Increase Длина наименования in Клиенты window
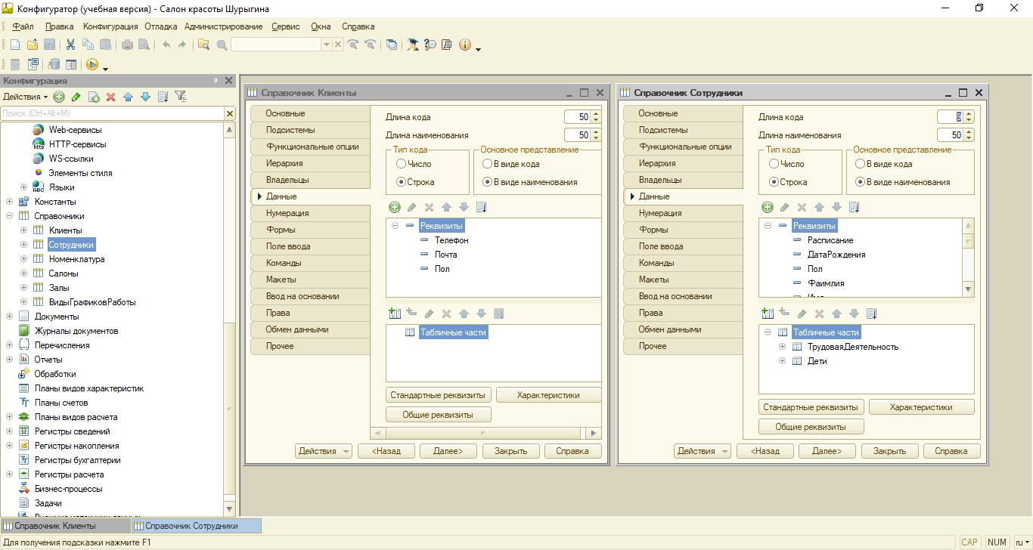The image size is (1033, 550). click(x=596, y=132)
